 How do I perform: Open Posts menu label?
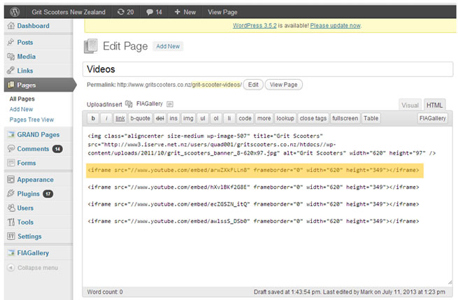25,43
